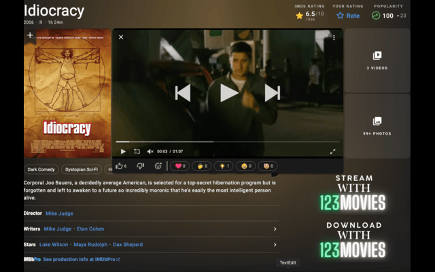Open Maya Rudolph's page
This screenshot has height=272, width=435.
coord(90,245)
